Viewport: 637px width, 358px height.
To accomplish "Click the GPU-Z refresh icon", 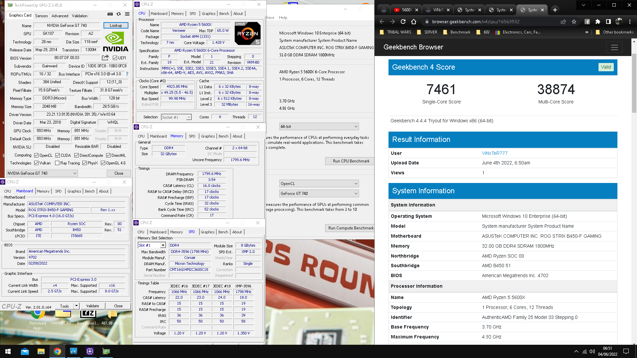I will click(118, 14).
